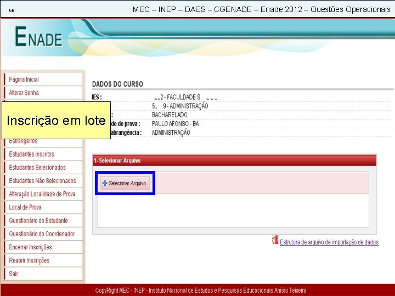
Task: Open Local de Prova in the sidebar
Action: pos(43,207)
